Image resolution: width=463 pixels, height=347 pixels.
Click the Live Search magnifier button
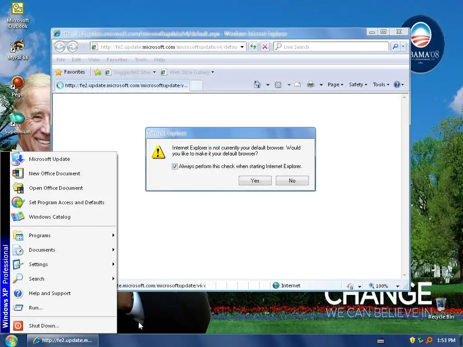(395, 47)
